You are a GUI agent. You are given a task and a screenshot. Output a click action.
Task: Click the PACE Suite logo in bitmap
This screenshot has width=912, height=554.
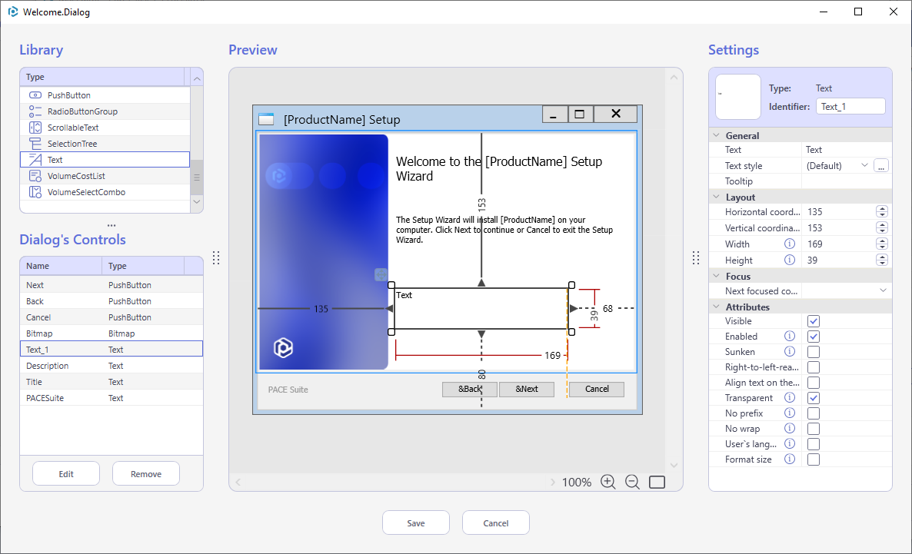283,347
